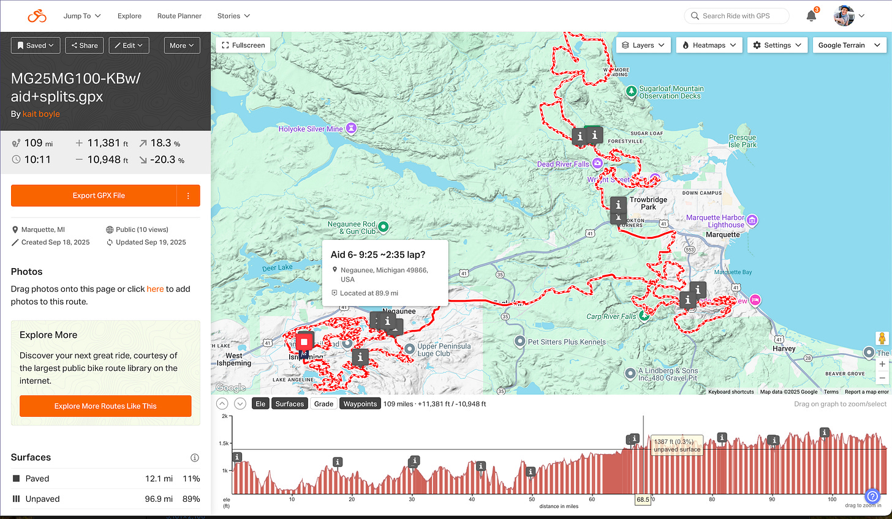
Task: Open author kait boyle's profile
Action: (41, 114)
